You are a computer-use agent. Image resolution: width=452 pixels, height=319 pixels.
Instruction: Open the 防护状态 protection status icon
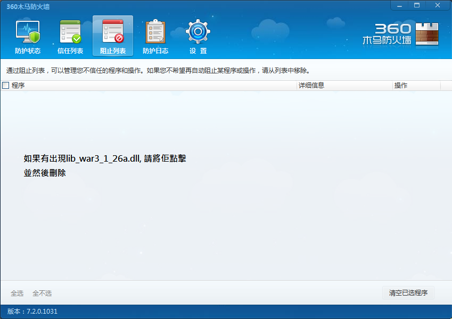point(28,37)
